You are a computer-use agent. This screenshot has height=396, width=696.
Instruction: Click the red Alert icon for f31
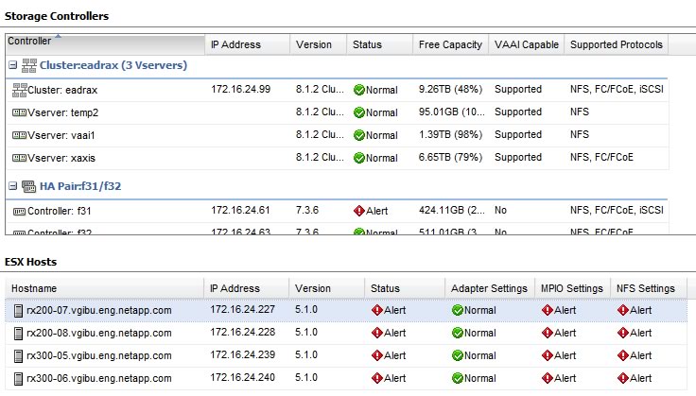click(x=358, y=211)
